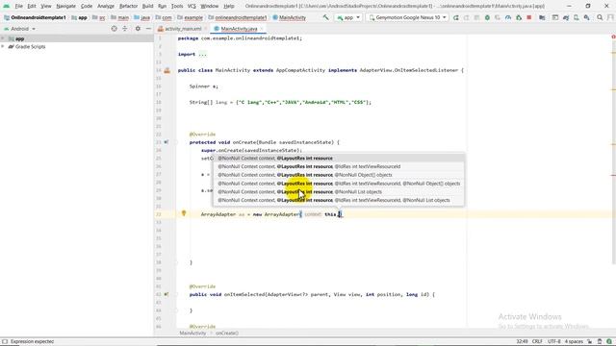616x346 pixels.
Task: Click the Attach debugger to process icon
Action: [x=519, y=17]
